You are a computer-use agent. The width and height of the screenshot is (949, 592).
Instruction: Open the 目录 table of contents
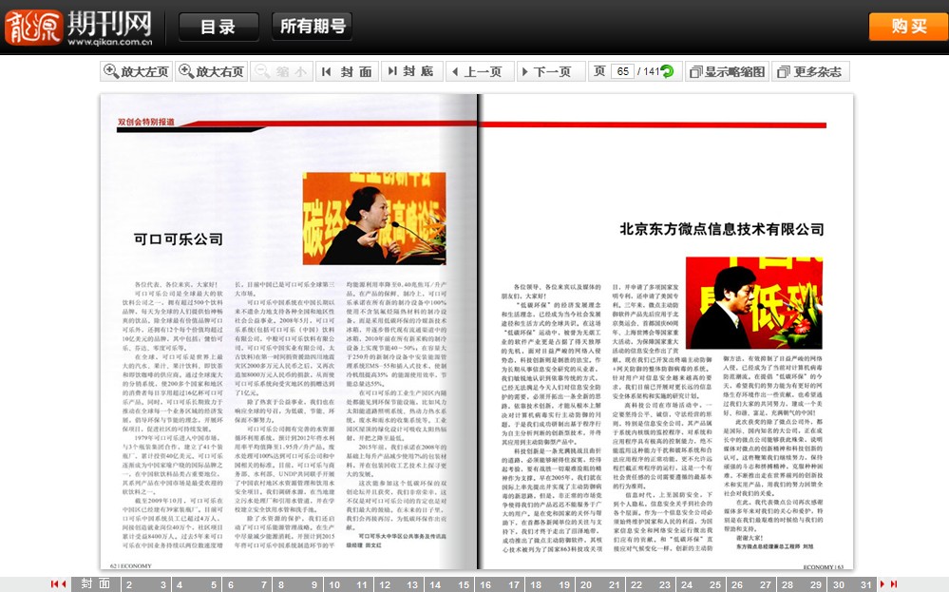[218, 27]
